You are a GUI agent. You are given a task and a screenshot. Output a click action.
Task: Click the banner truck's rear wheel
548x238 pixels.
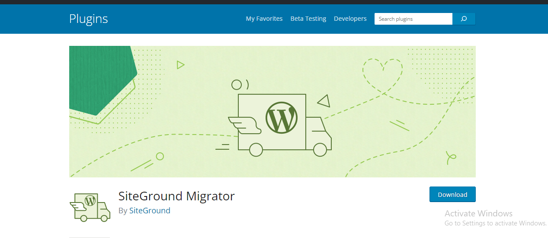pos(256,150)
